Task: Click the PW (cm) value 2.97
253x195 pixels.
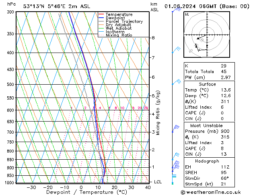Action: [226, 77]
